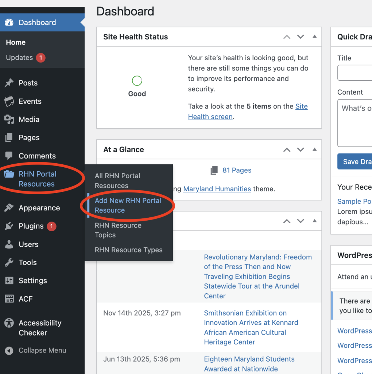Click the Comments speech bubble icon
372x374 pixels.
click(9, 156)
